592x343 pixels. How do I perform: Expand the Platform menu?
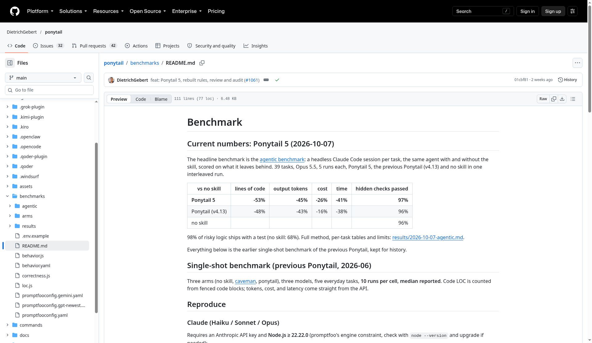point(40,11)
